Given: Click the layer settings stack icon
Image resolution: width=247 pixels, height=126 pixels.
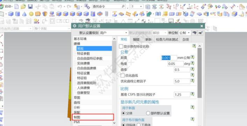Looking at the screenshot, I should pyautogui.click(x=148, y=6).
